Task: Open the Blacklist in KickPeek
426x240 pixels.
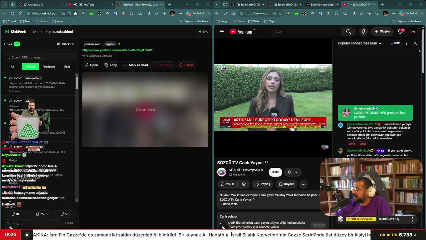Action: [65, 44]
